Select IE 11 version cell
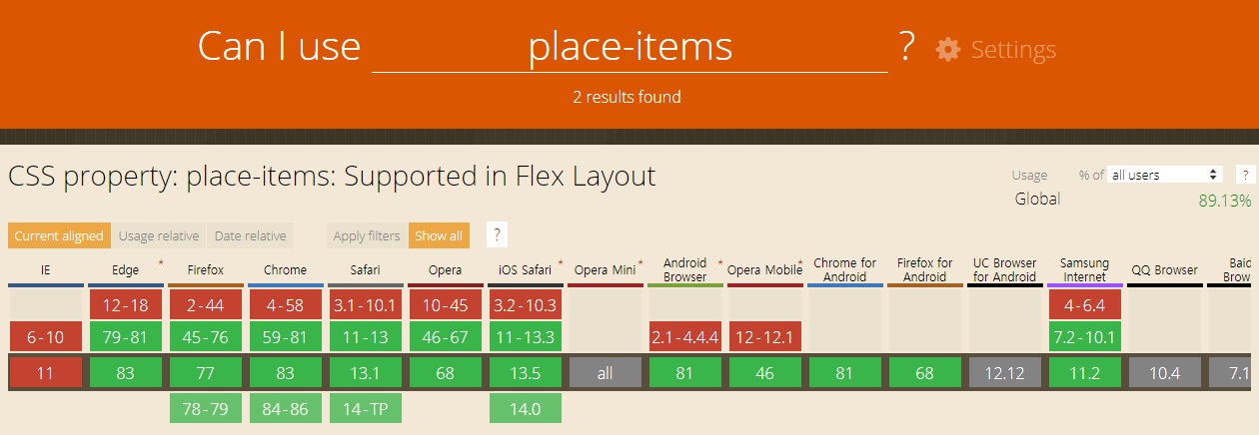The width and height of the screenshot is (1259, 435). coord(45,373)
